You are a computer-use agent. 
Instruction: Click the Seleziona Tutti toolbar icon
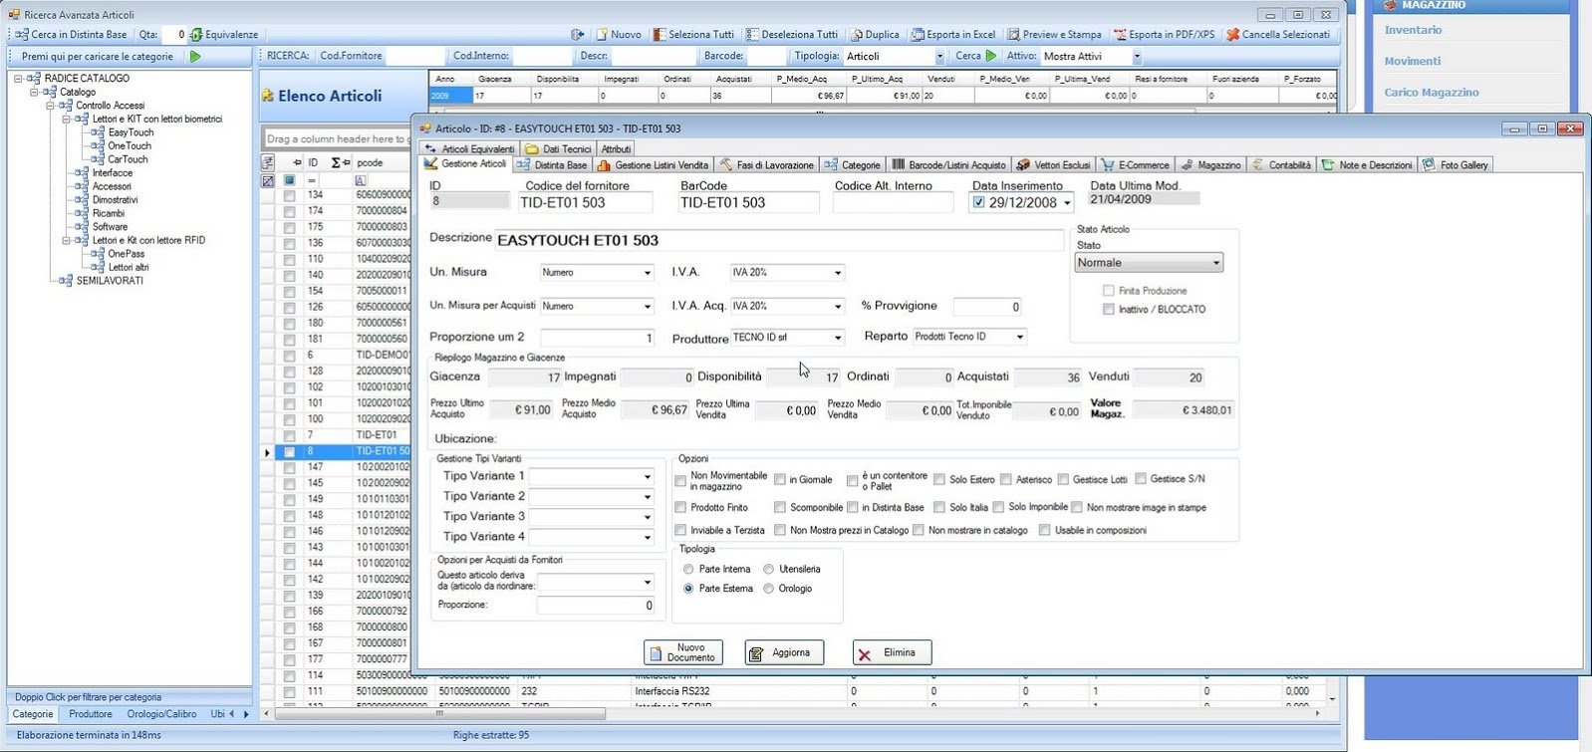click(x=659, y=34)
